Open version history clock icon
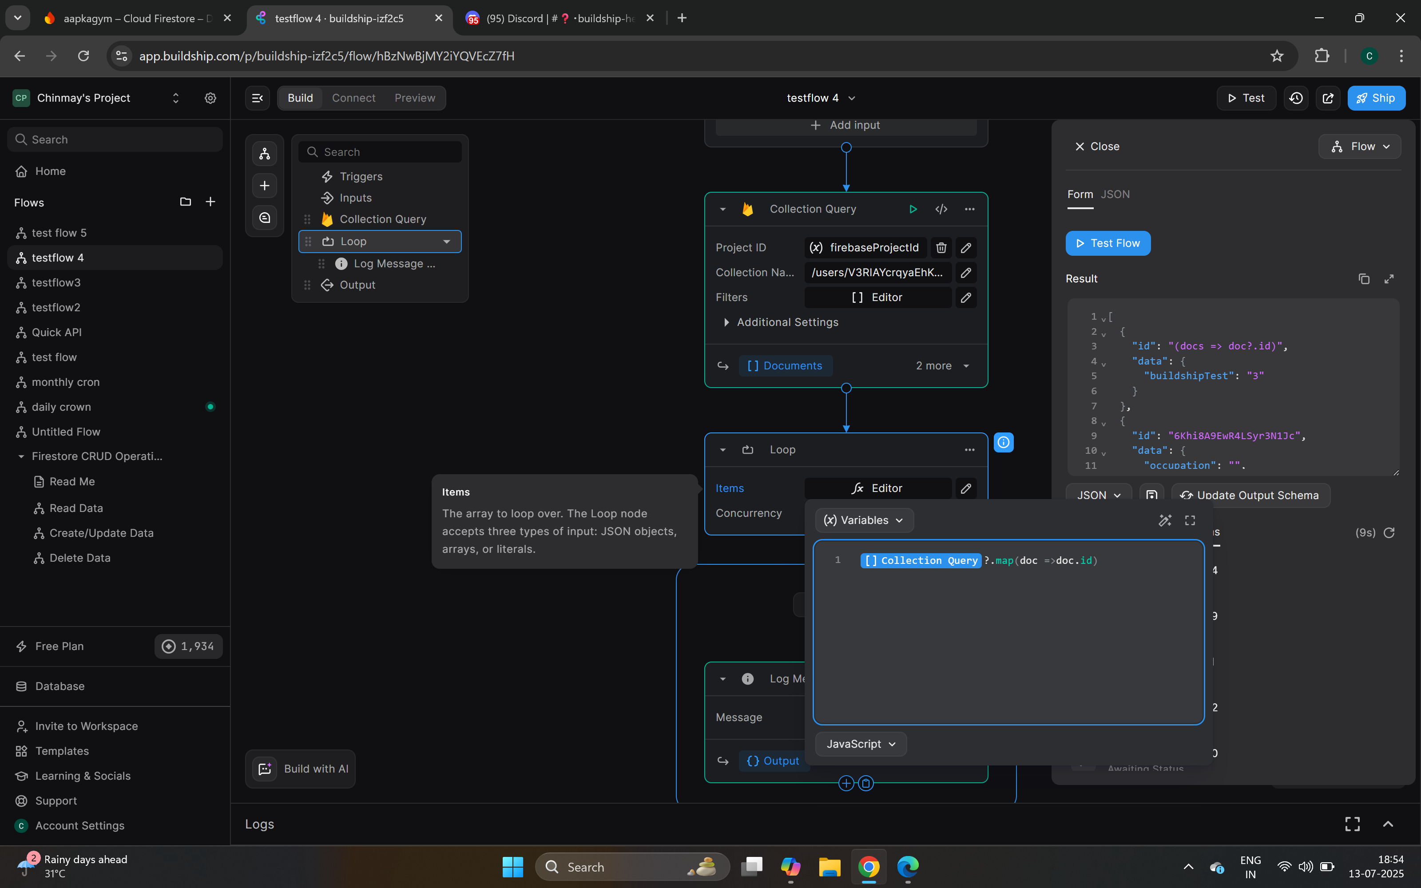The height and width of the screenshot is (888, 1421). [1296, 98]
